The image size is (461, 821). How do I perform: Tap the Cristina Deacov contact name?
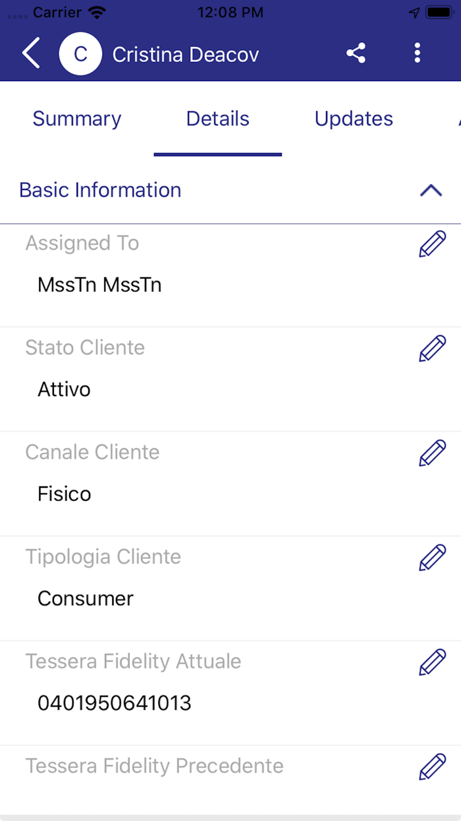click(186, 54)
